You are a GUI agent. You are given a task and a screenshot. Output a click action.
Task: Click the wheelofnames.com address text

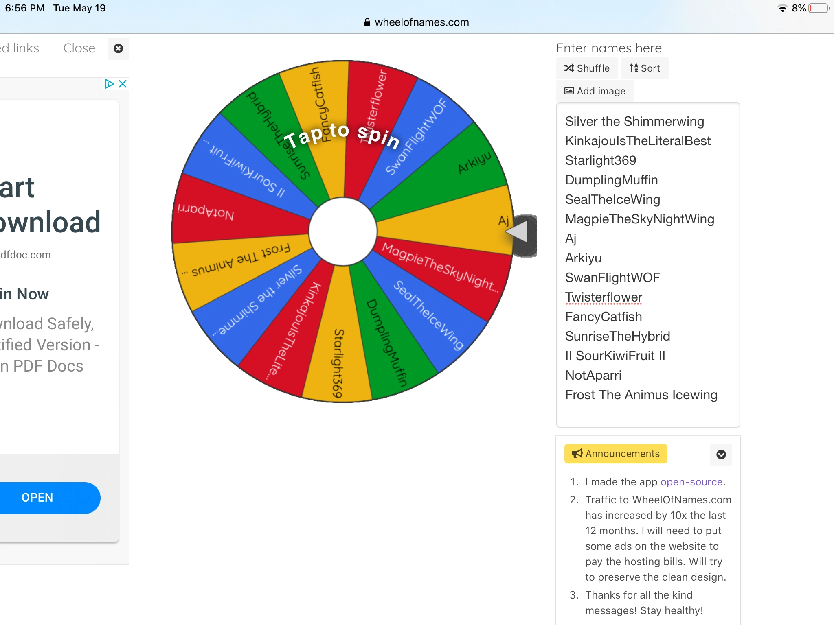click(x=421, y=22)
